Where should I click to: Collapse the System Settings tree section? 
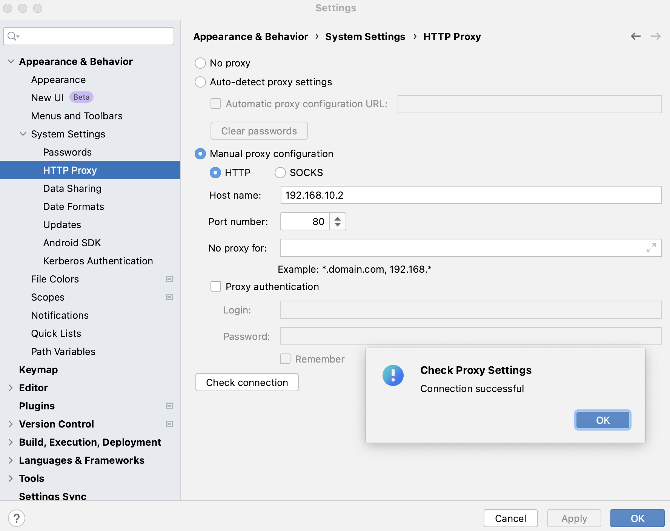[23, 134]
